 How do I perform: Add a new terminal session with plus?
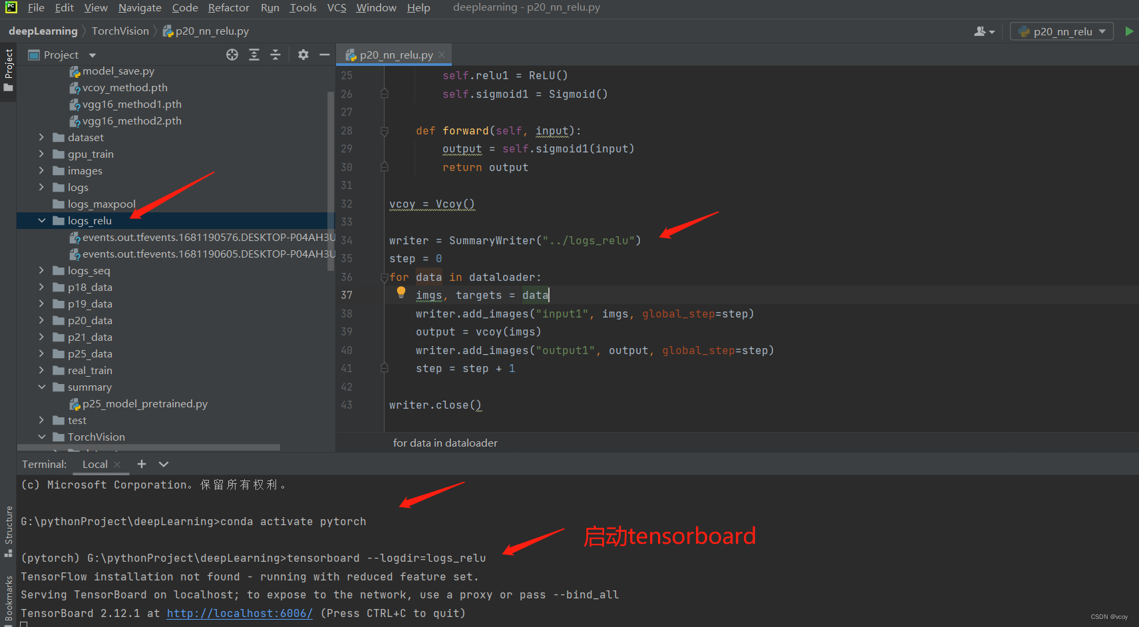tap(141, 464)
